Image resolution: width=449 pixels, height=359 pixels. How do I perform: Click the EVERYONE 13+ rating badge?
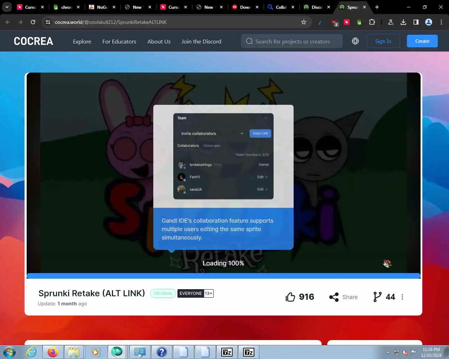point(195,293)
